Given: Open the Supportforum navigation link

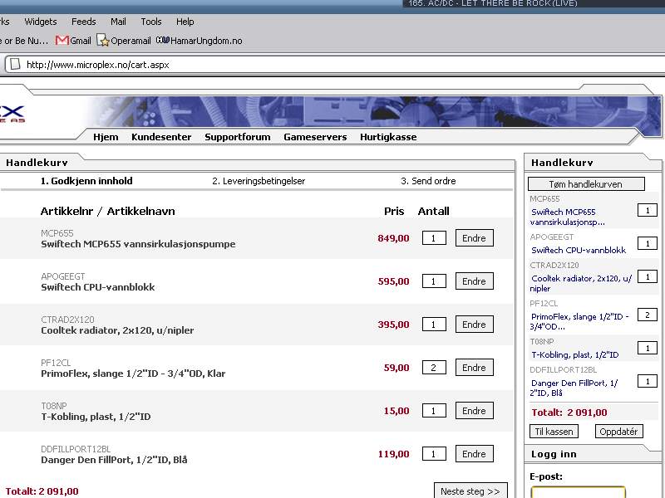Looking at the screenshot, I should coord(238,137).
